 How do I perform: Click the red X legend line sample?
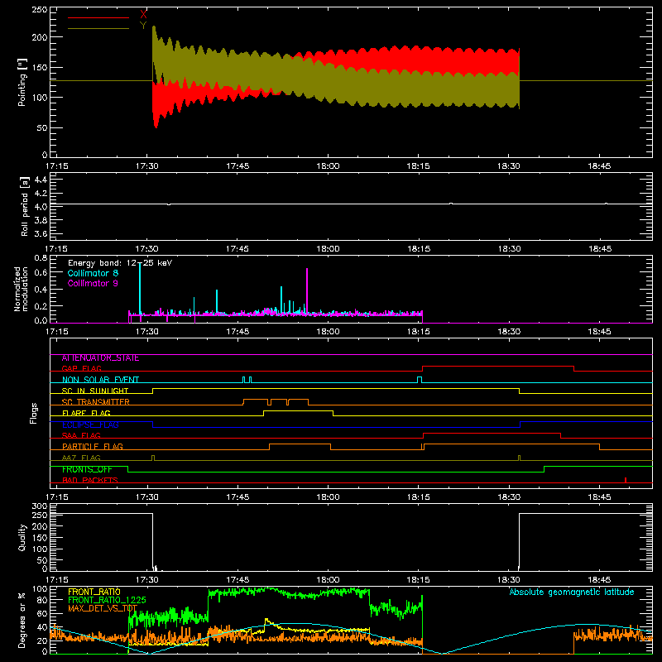click(98, 17)
